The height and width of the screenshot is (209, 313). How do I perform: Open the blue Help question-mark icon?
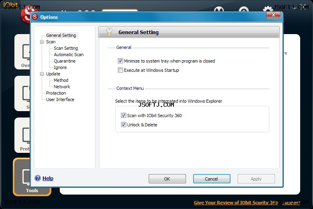click(38, 178)
